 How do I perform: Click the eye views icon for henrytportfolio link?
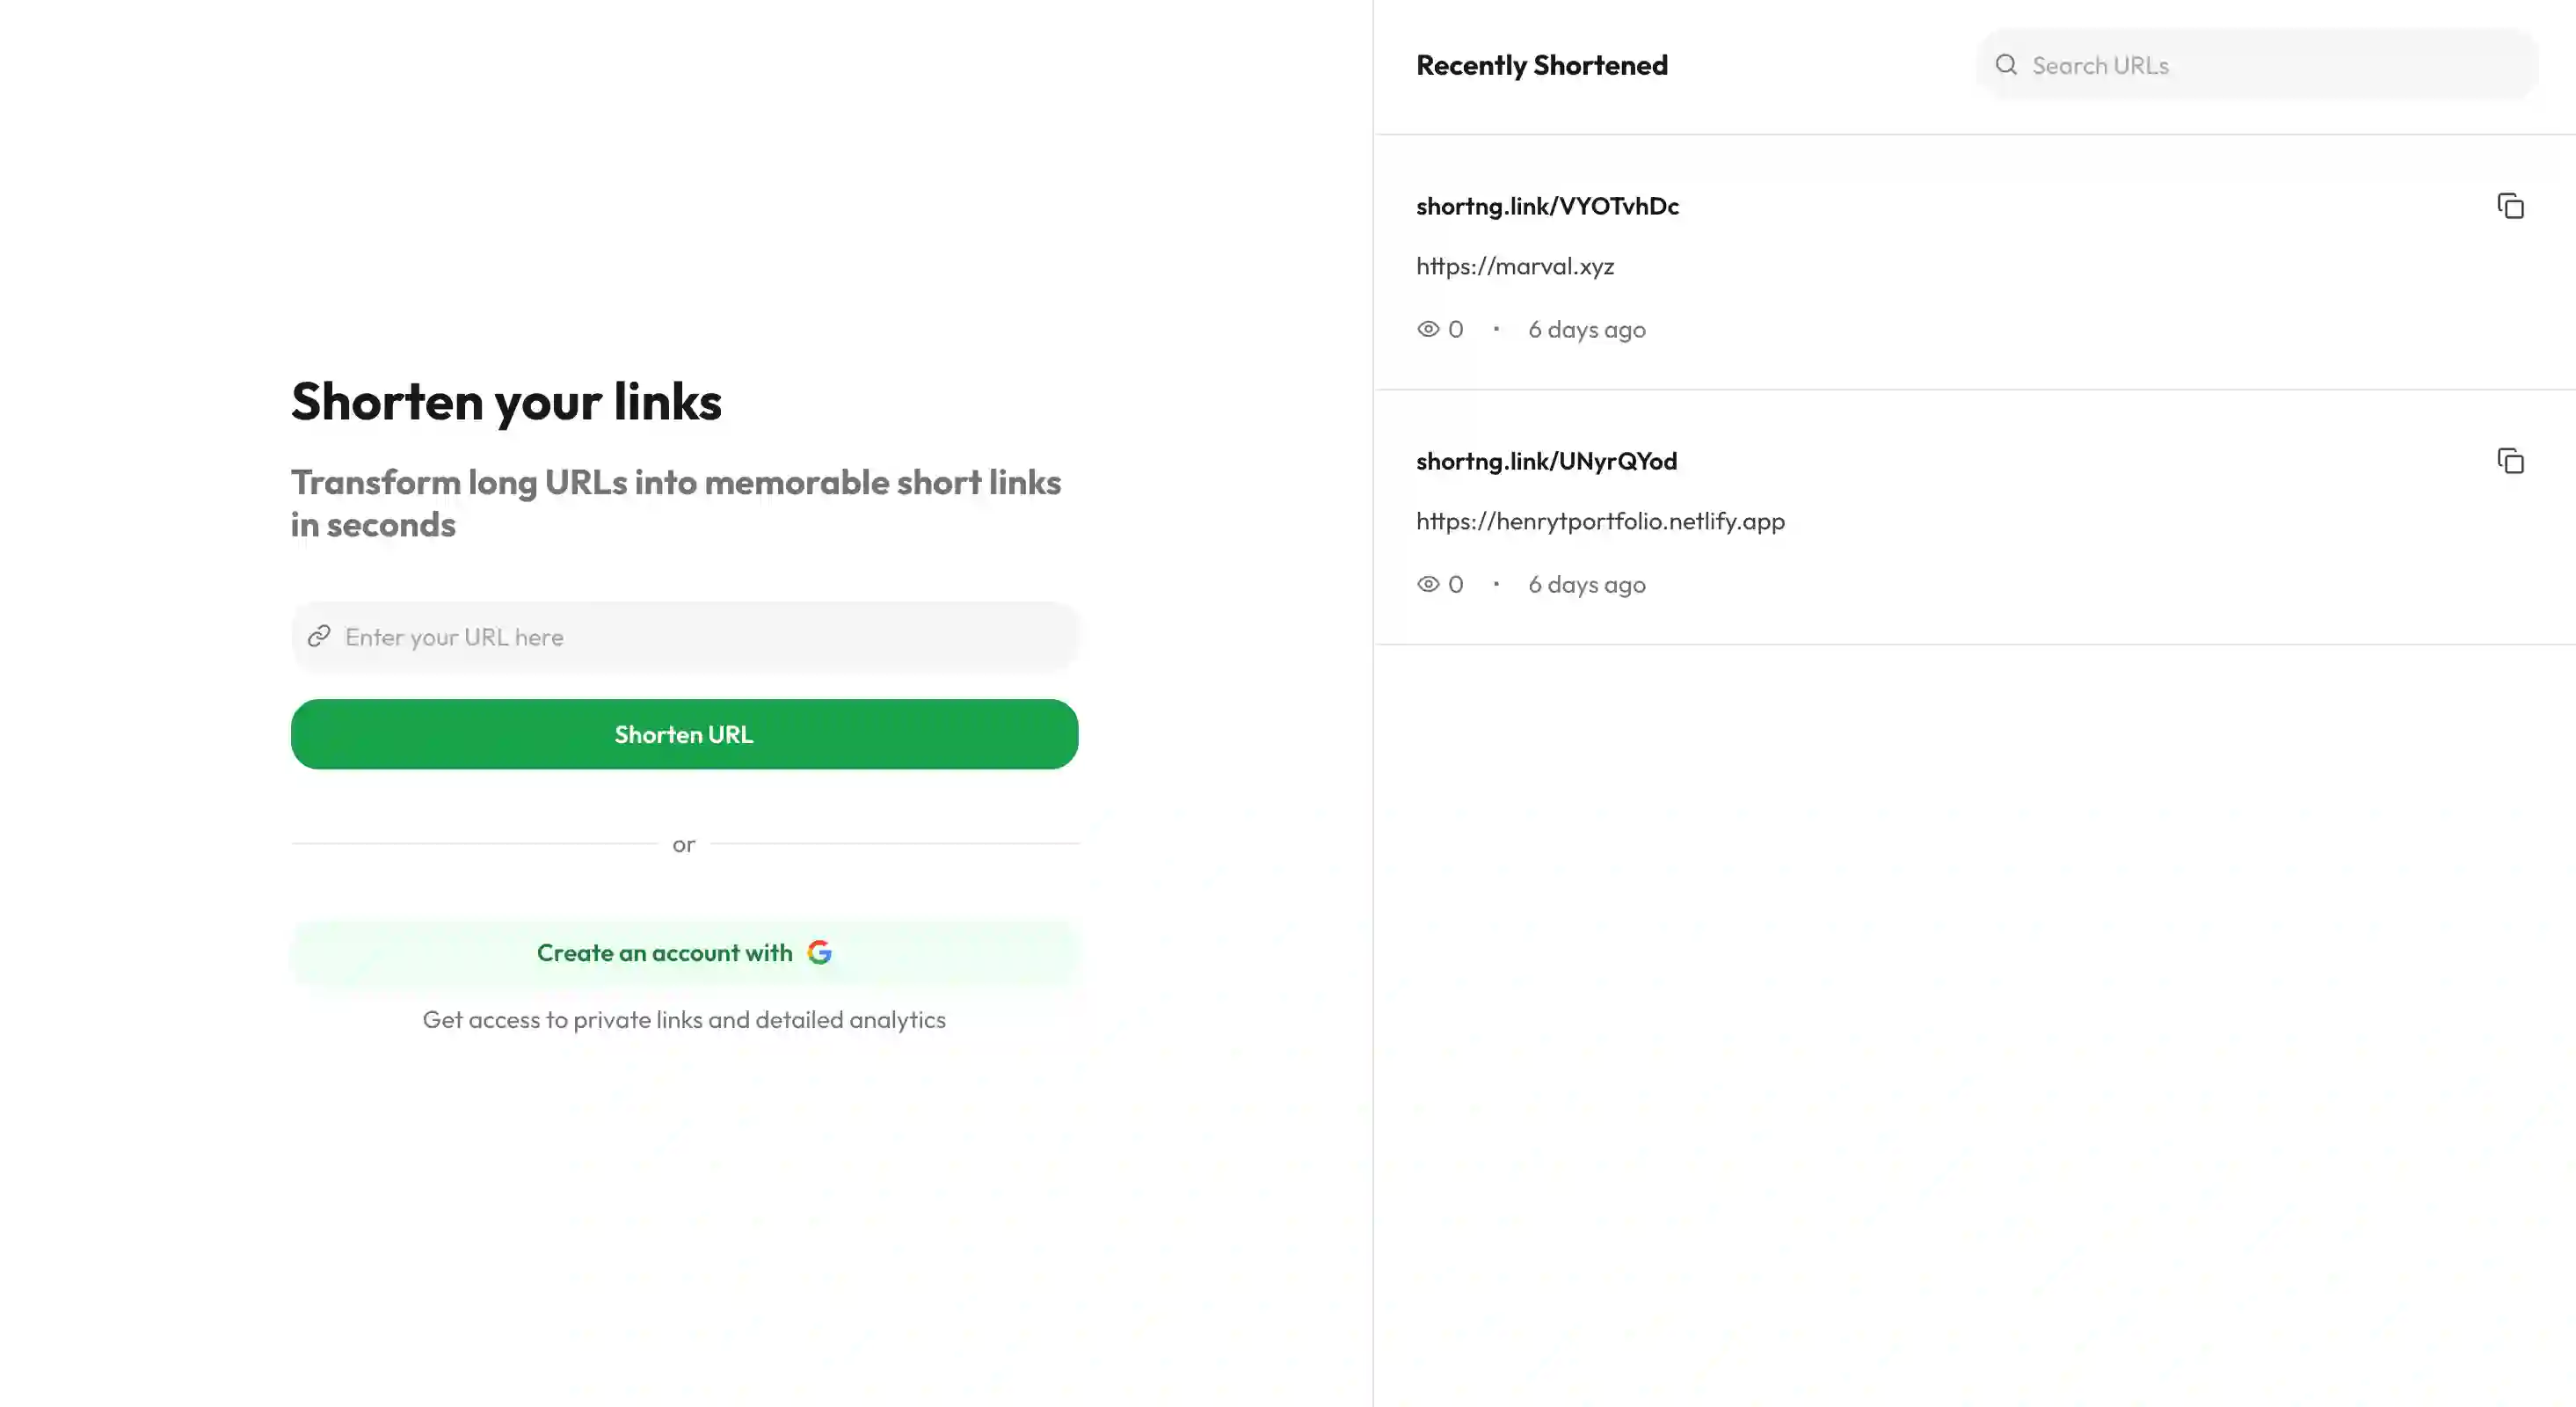1428,584
